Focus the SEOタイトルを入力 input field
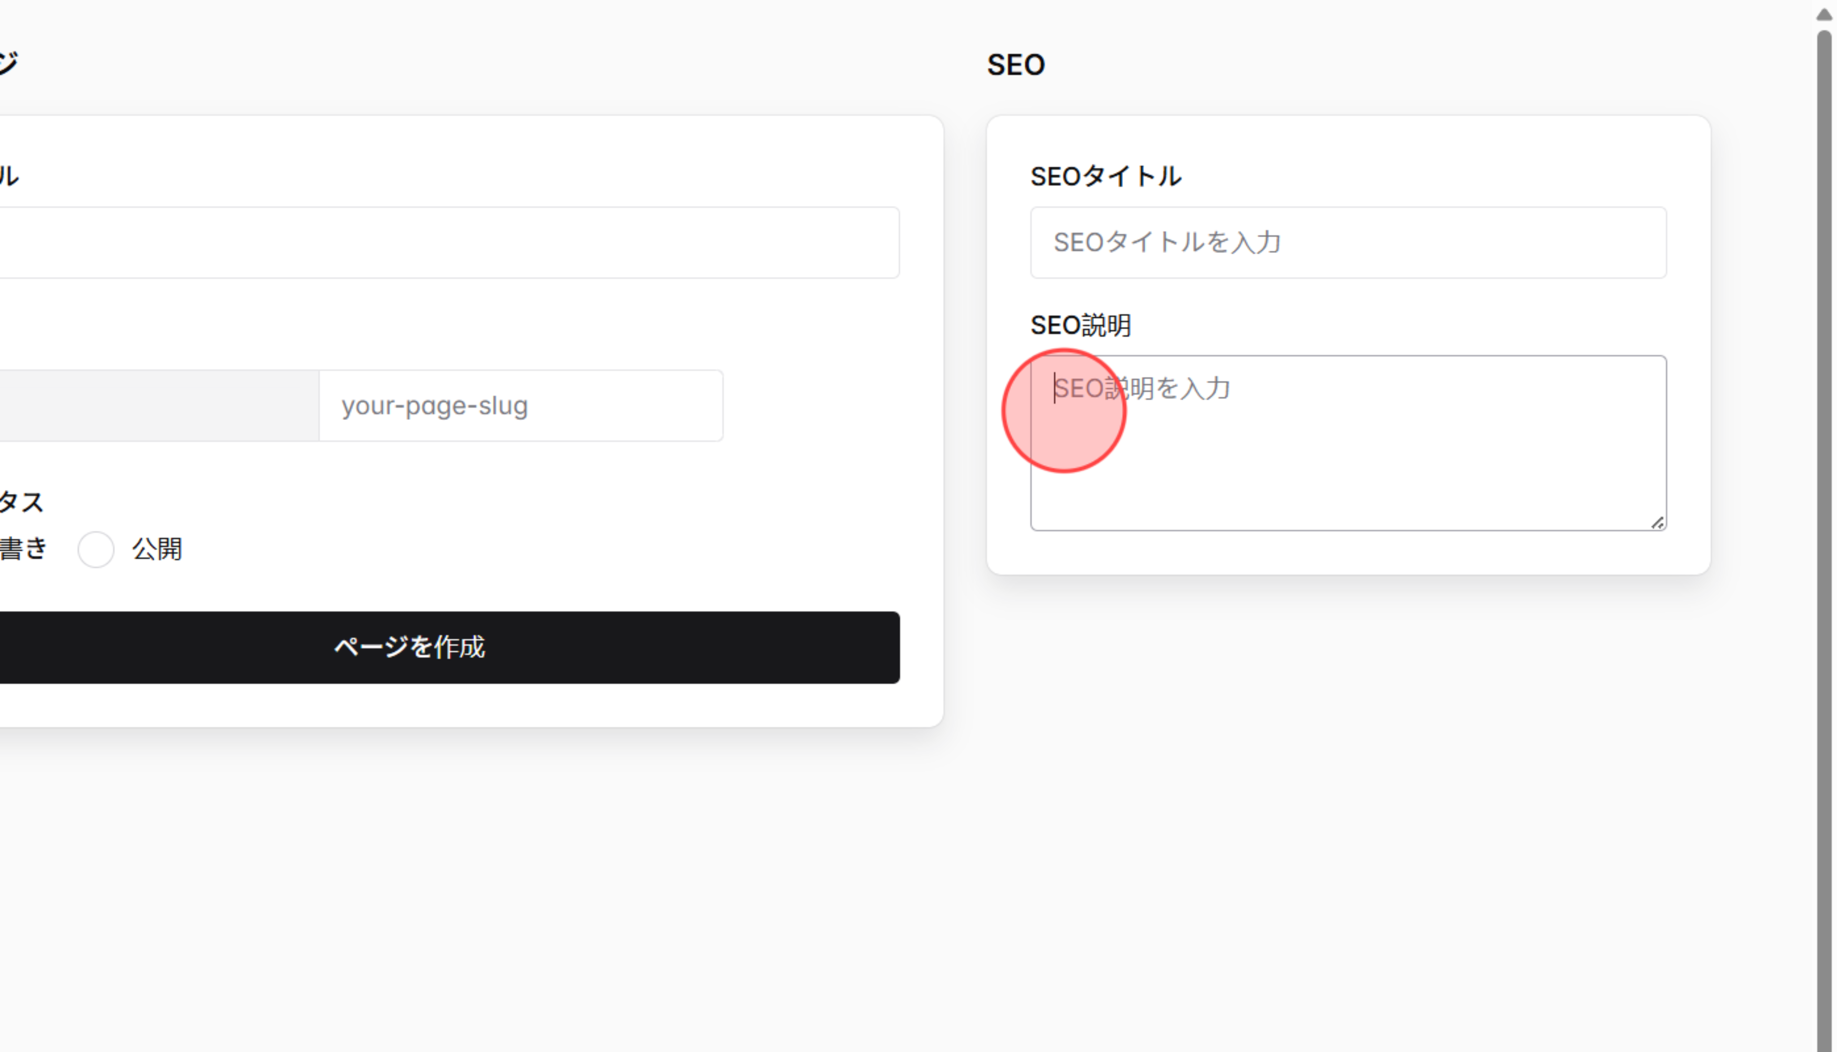The height and width of the screenshot is (1052, 1837). coord(1349,243)
